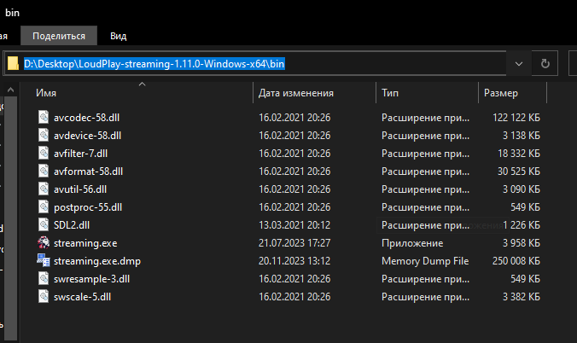Viewport: 577px width, 343px height.
Task: Select the swresample-3.dll file name
Action: (91, 279)
